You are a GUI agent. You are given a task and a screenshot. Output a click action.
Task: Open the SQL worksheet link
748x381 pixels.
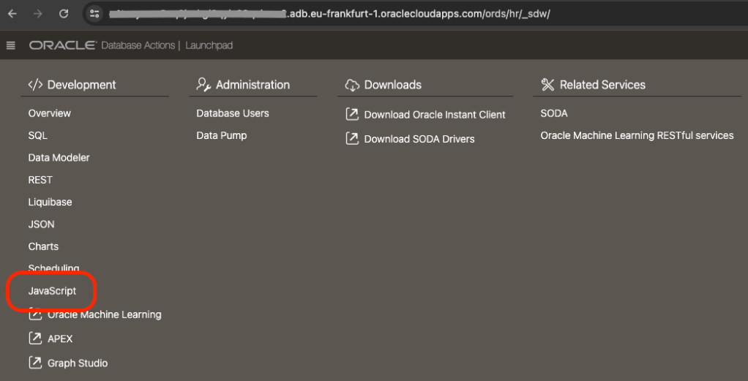38,135
